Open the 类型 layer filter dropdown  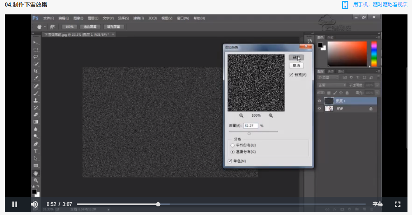328,78
